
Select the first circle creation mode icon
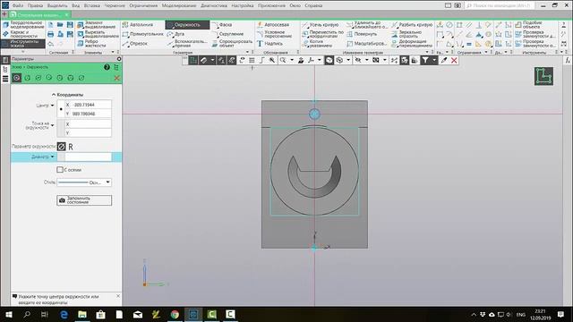[16, 78]
